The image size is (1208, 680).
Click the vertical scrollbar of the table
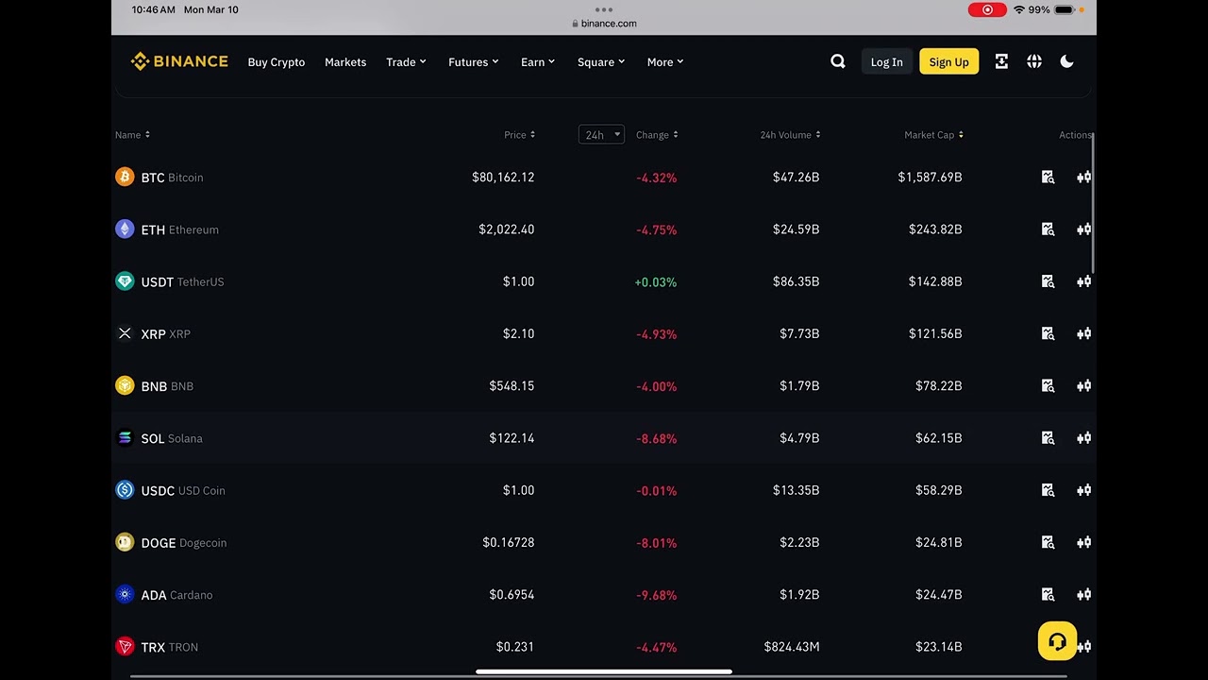click(1093, 204)
